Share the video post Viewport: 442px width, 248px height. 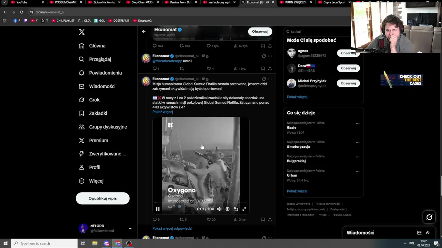pos(270,219)
